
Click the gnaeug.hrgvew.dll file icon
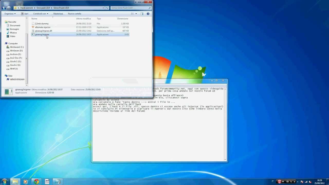33,31
